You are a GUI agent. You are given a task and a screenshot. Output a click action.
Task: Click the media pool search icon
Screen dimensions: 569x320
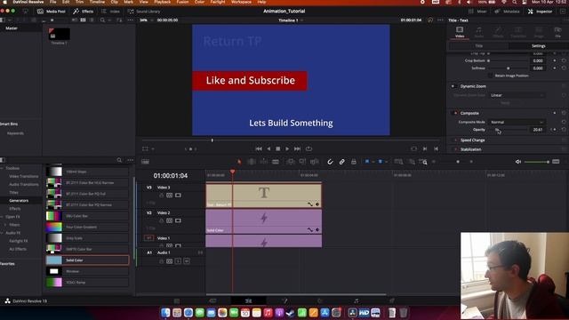(x=103, y=20)
